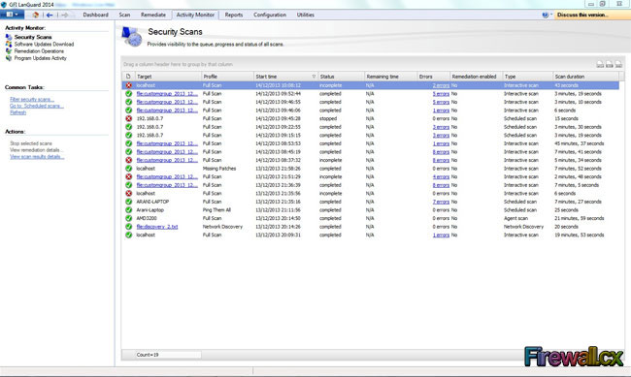Toggle the Start time column sort arrow
Screen dimensions: 631x377
pyautogui.click(x=314, y=77)
